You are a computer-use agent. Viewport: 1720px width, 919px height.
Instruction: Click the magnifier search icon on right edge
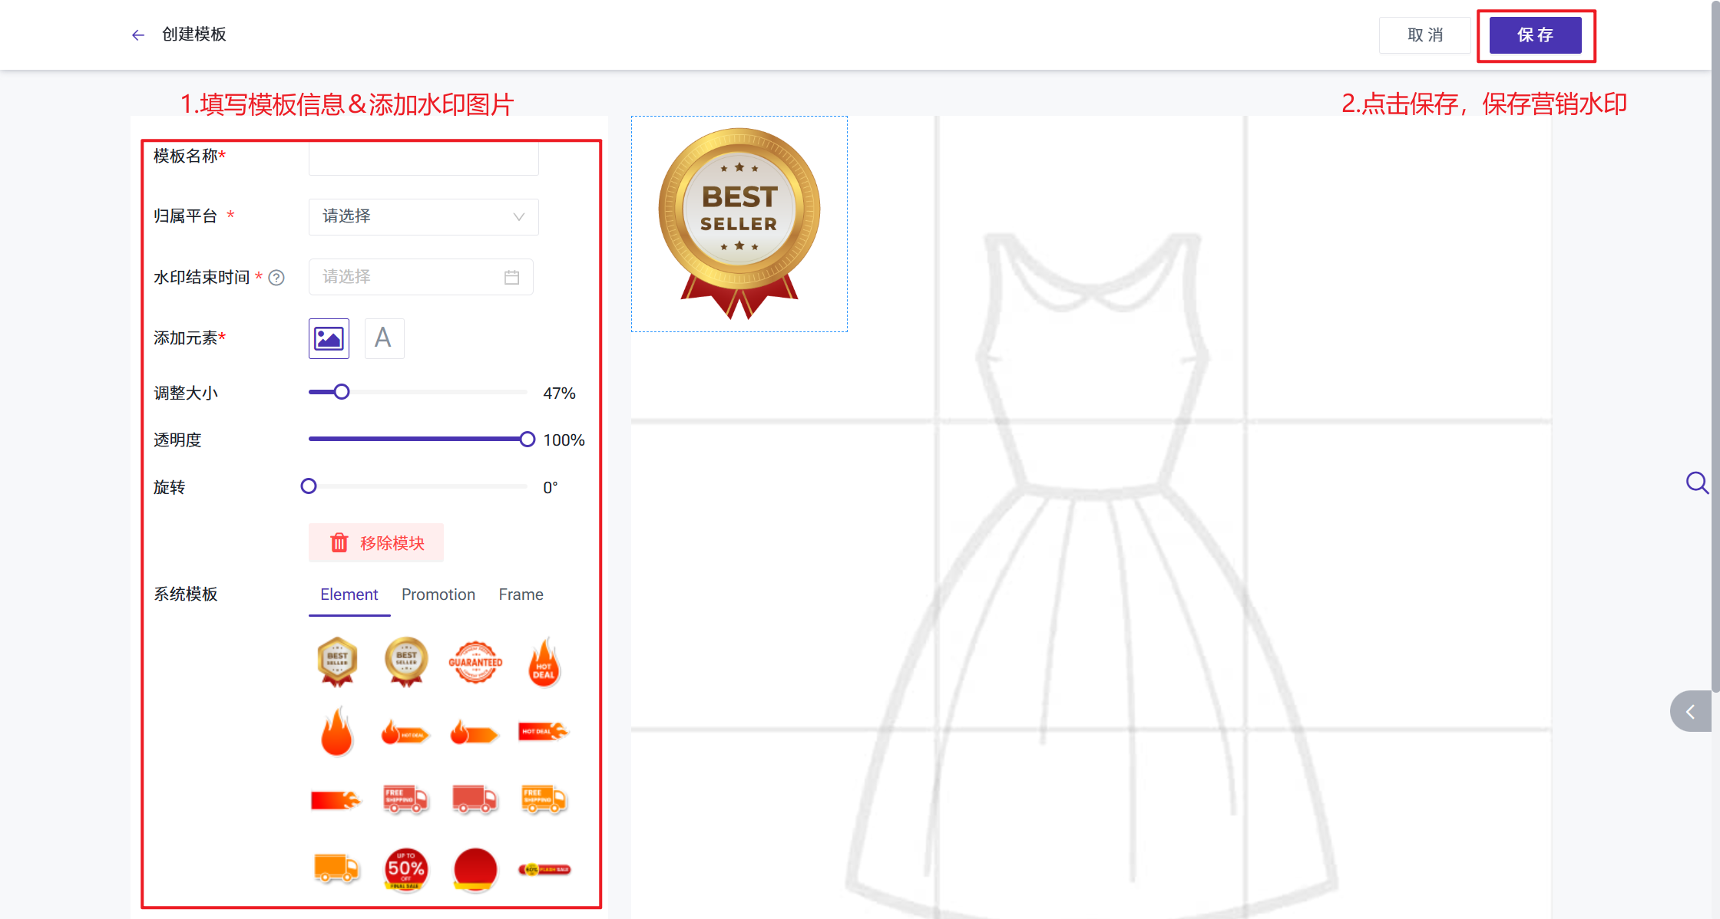coord(1696,483)
